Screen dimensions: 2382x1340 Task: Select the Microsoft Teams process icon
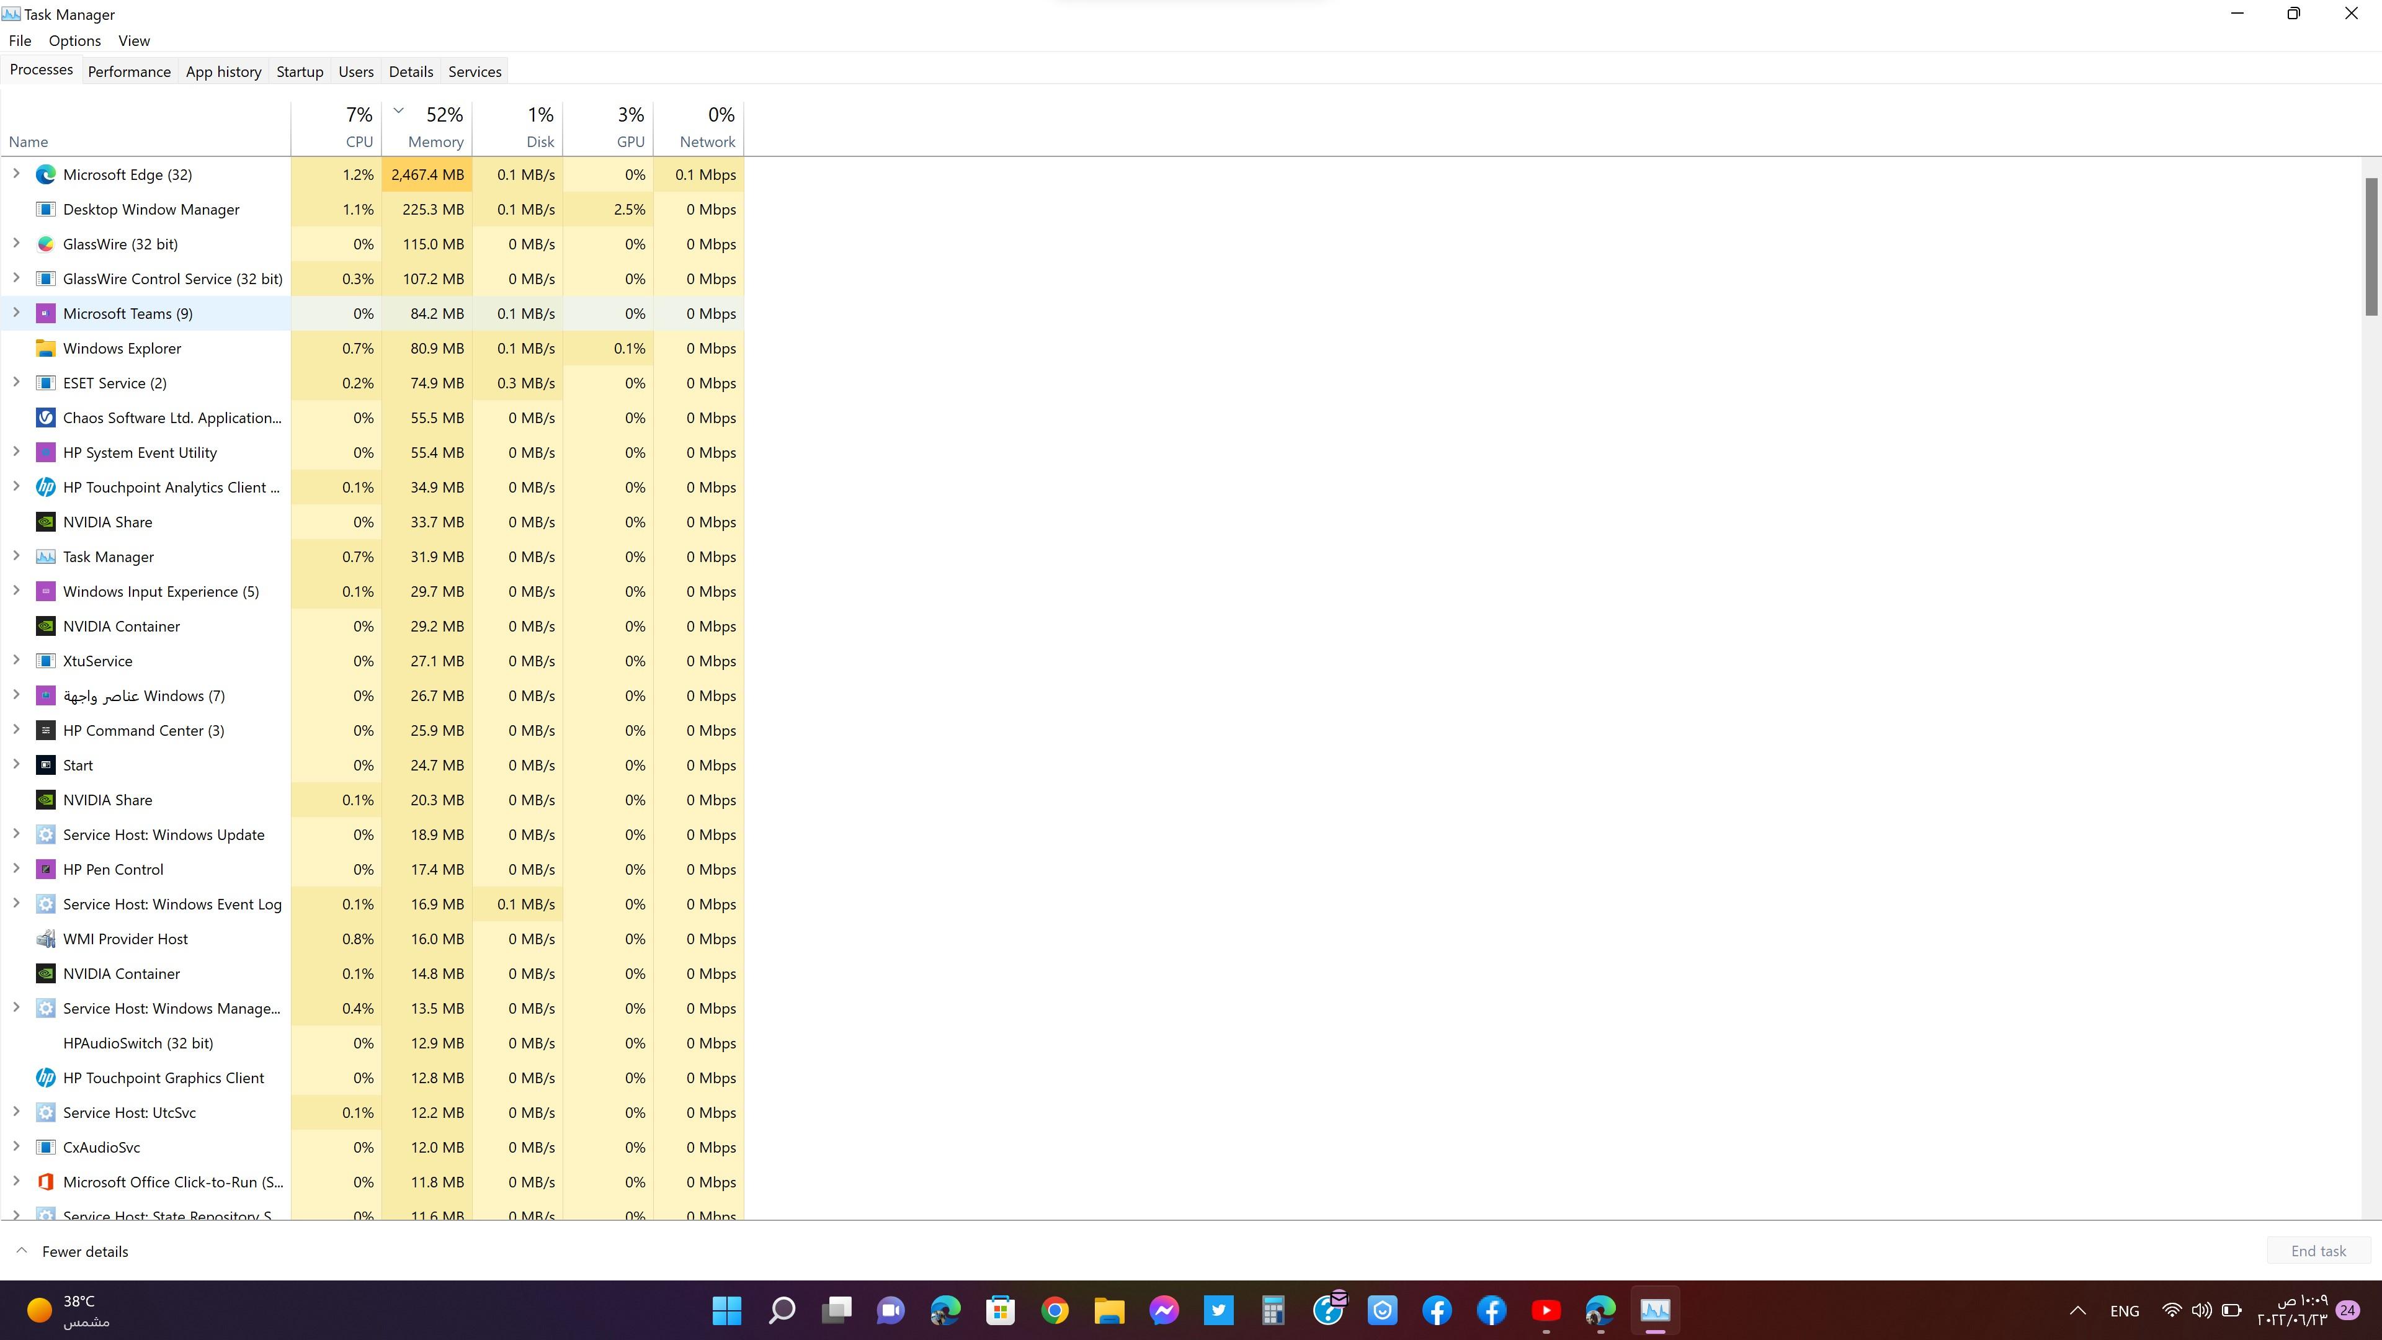pos(45,313)
